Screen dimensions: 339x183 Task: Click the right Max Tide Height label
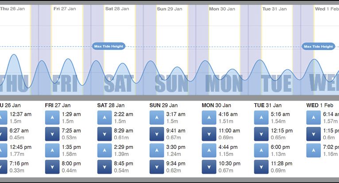pyautogui.click(x=318, y=47)
